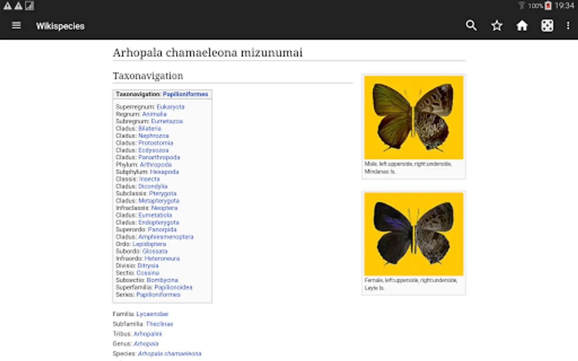The height and width of the screenshot is (361, 578).
Task: Open Papilioniformes link in Taxonavigation box header
Action: (185, 94)
